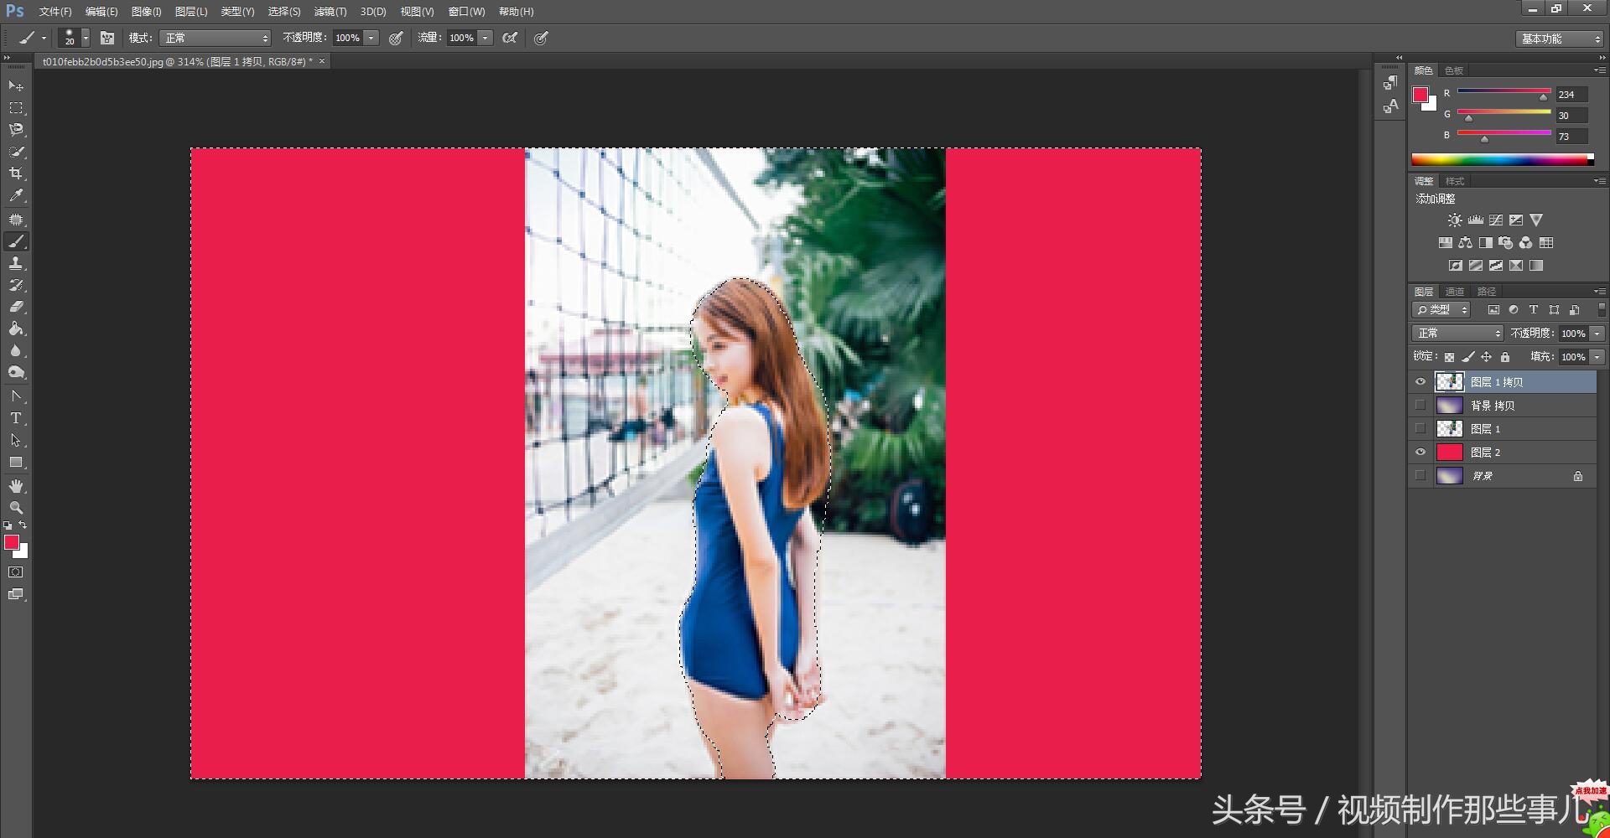Open the 文件(F) menu
Viewport: 1610px width, 838px height.
(x=55, y=12)
